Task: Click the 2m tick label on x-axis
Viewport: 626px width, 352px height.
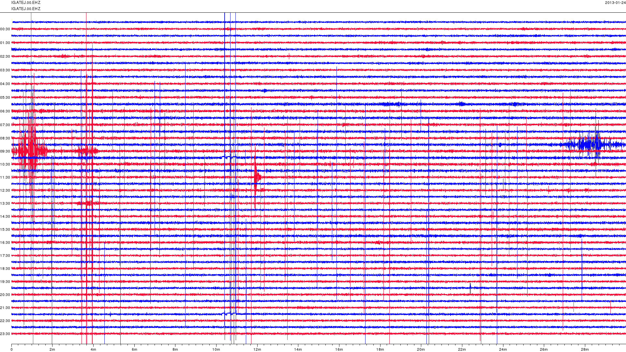Action: coord(52,350)
